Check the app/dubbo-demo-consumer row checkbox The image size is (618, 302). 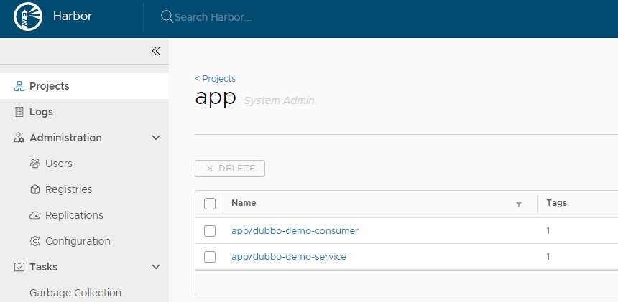pyautogui.click(x=210, y=231)
